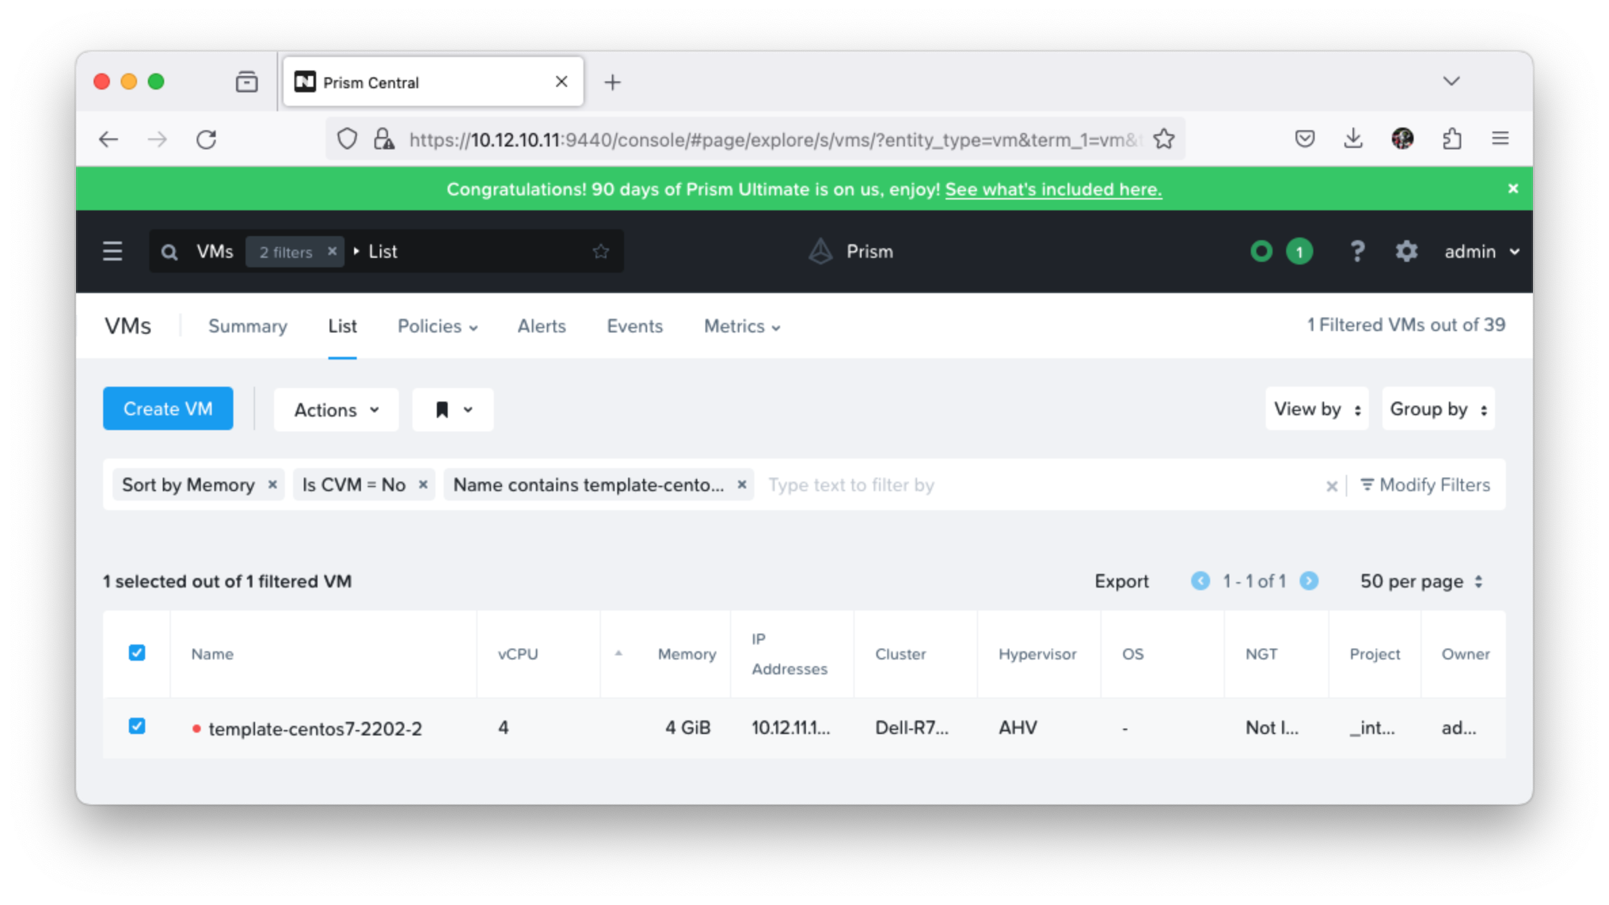1609x905 pixels.
Task: Open the bookmark labels dropdown
Action: coord(453,410)
